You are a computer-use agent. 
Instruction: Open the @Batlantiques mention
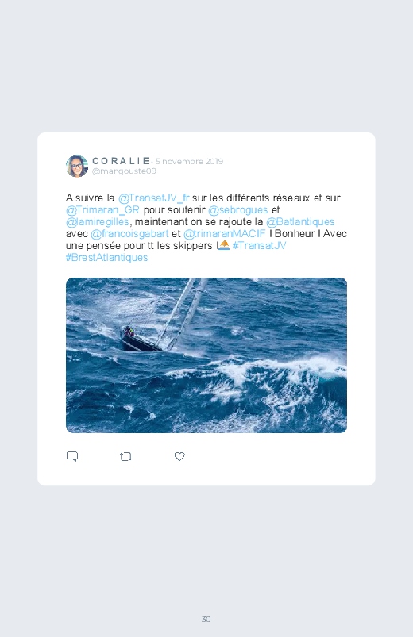[x=300, y=222]
